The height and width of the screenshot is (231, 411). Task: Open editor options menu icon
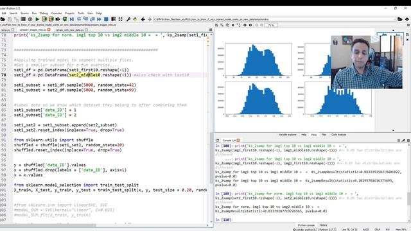(211, 30)
